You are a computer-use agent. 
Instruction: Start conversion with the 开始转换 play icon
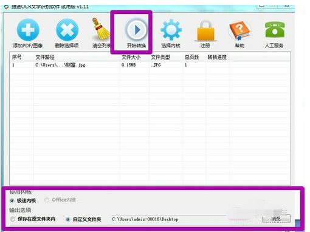click(x=137, y=30)
